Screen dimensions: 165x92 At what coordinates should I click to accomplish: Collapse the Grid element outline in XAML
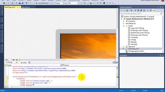[8, 77]
